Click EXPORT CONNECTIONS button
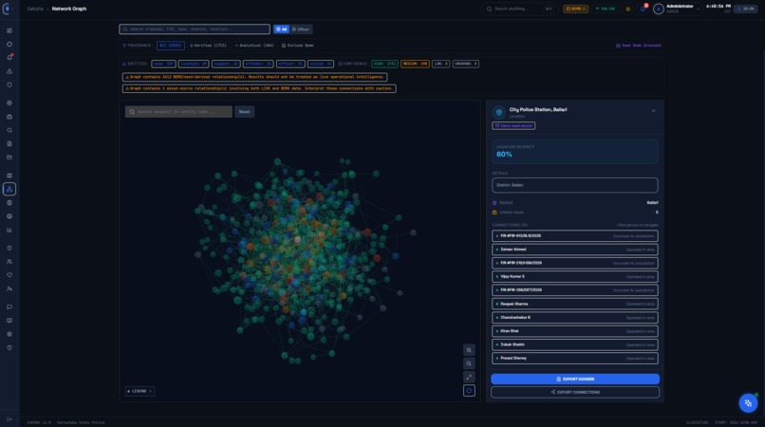 pos(575,392)
